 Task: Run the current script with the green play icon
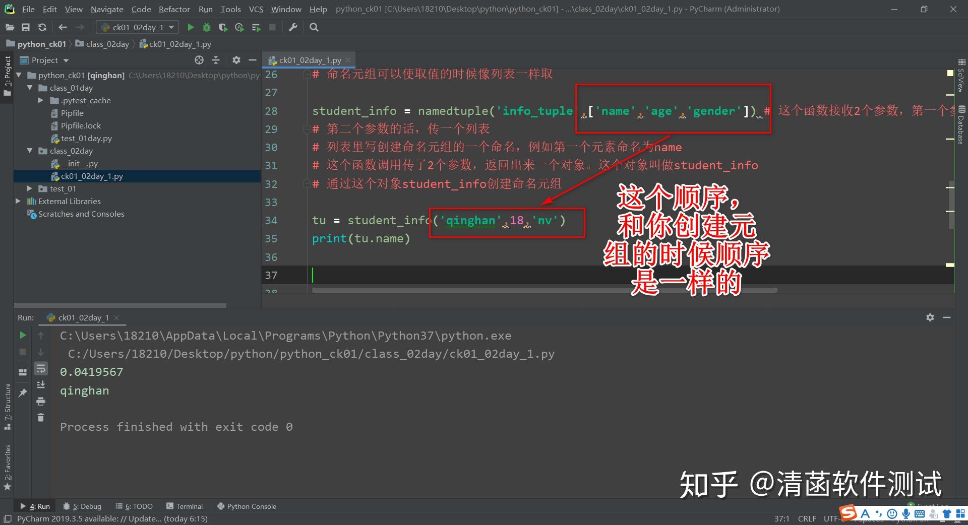[x=191, y=27]
